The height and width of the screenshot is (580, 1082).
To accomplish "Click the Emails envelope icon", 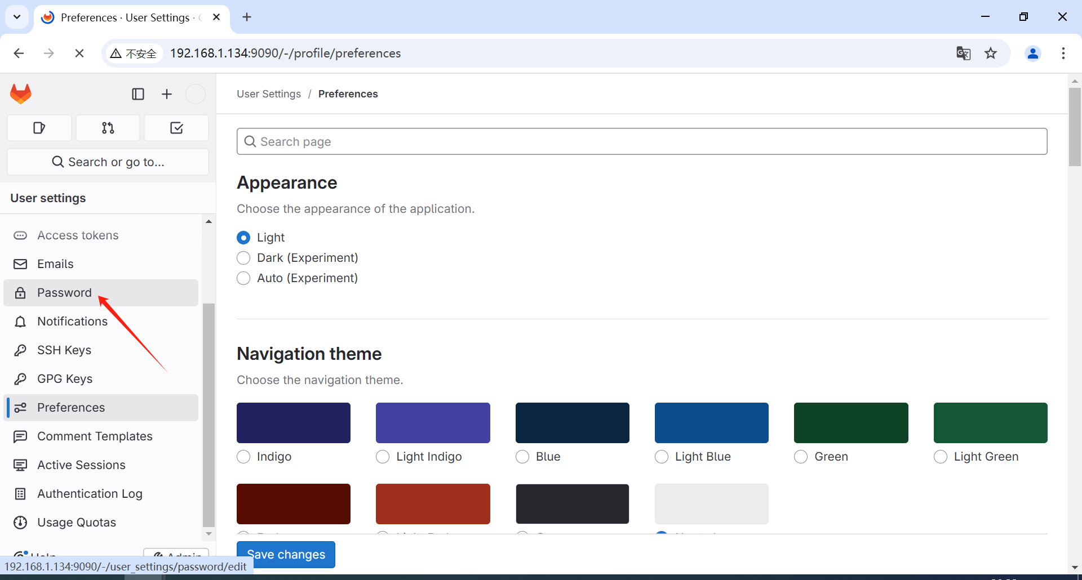I will point(20,264).
